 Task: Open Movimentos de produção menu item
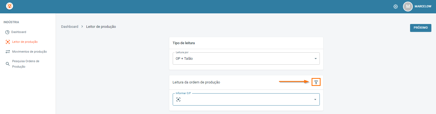coord(29,52)
